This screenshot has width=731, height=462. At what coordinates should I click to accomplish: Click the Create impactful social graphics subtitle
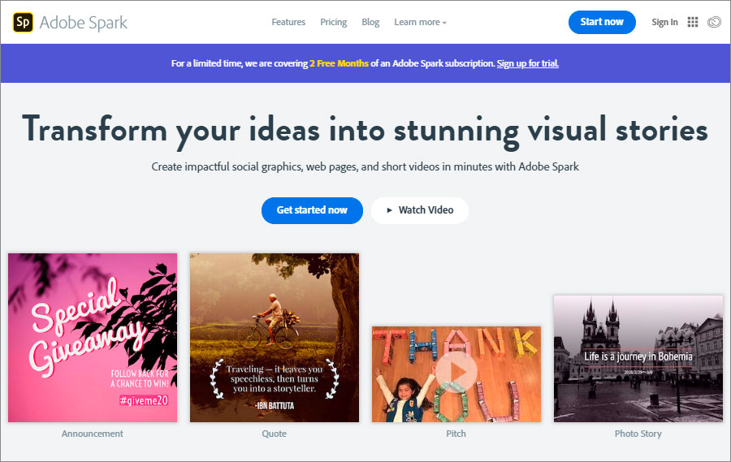point(365,167)
